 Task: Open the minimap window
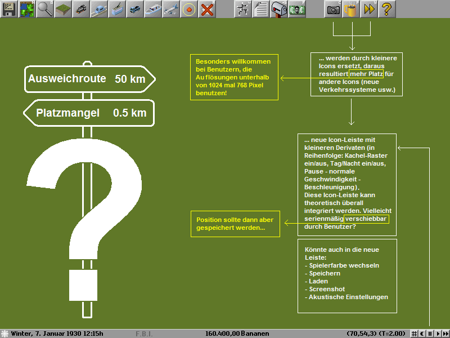[27, 9]
